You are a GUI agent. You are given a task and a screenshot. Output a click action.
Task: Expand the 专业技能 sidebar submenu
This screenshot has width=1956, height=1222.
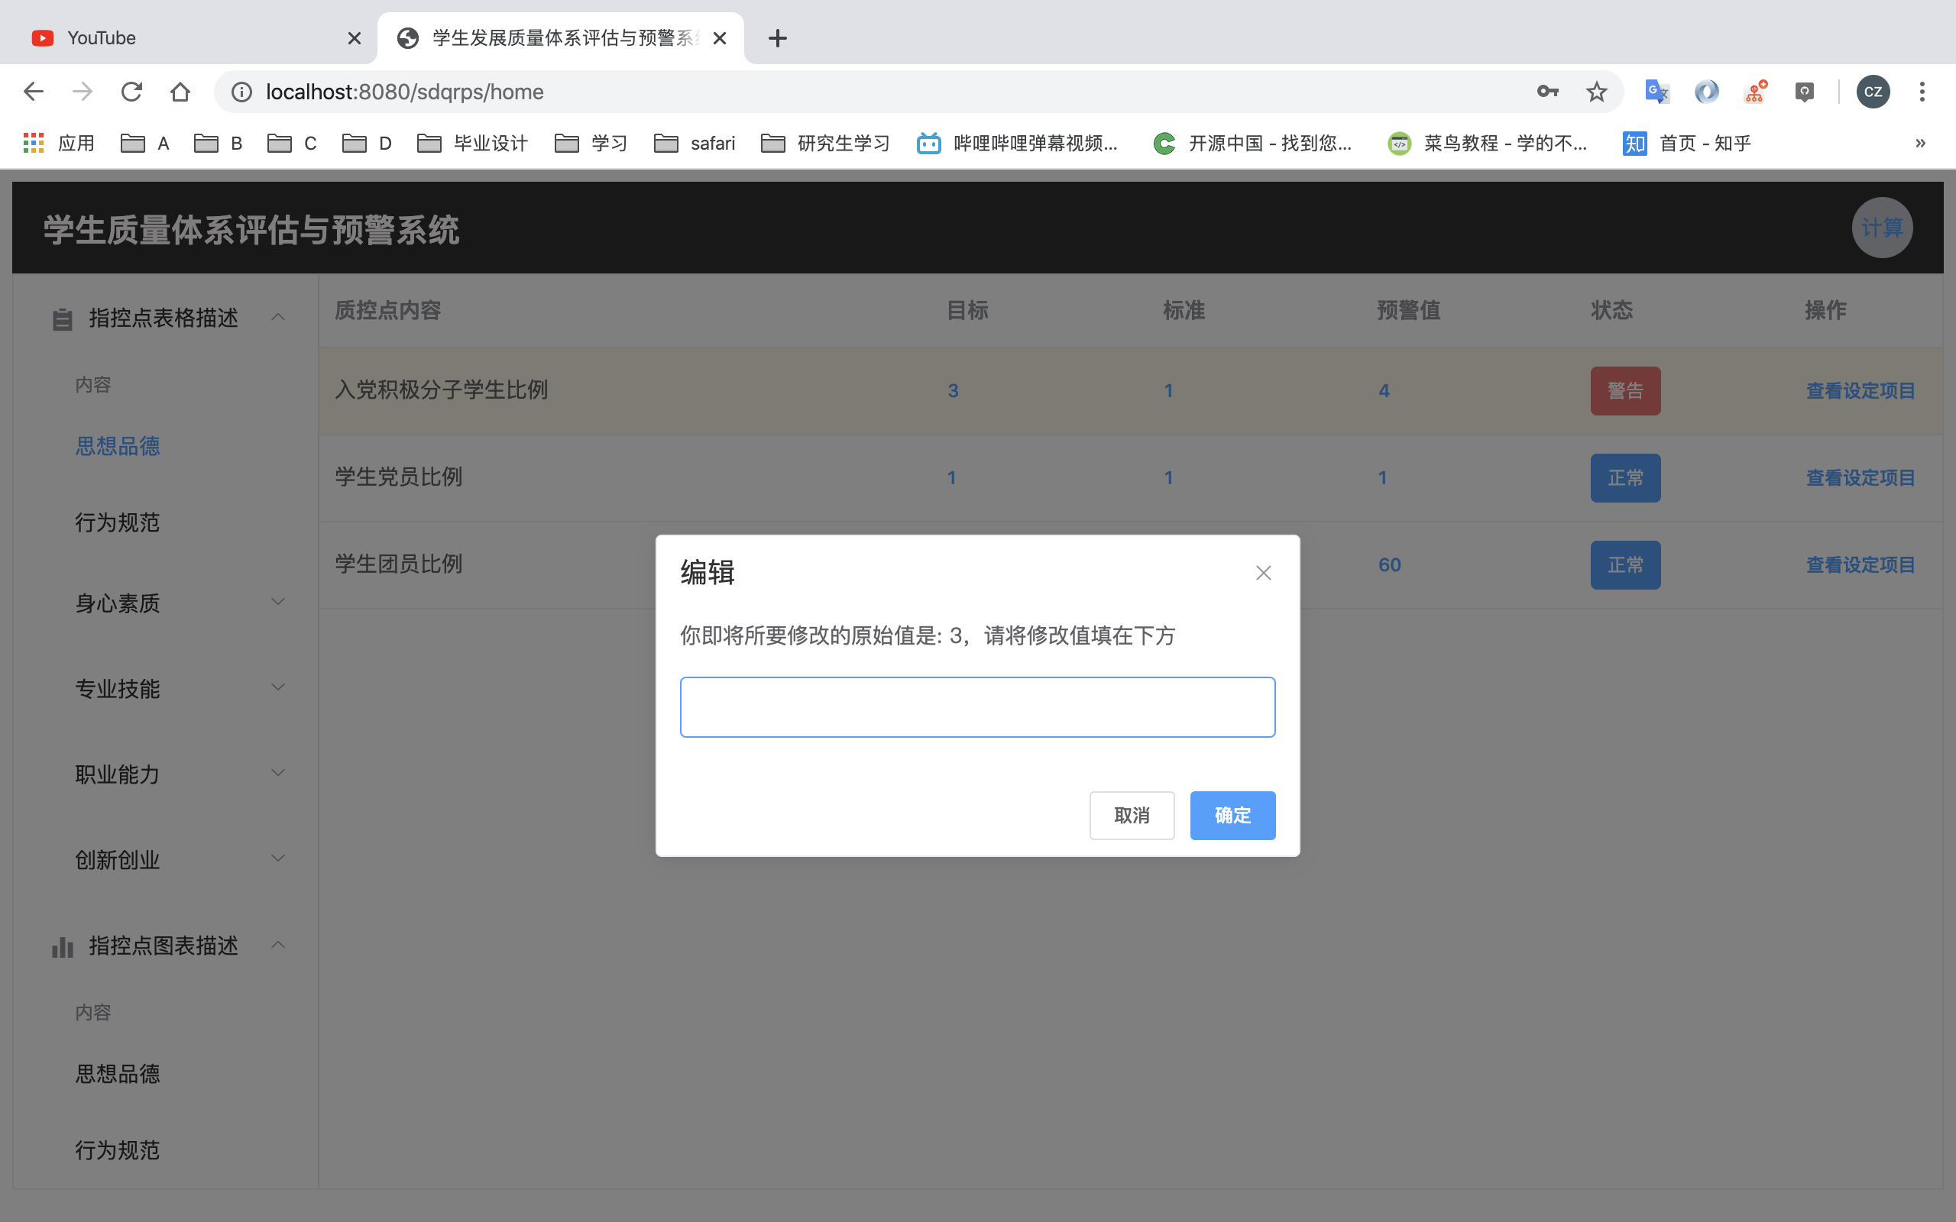pos(180,689)
